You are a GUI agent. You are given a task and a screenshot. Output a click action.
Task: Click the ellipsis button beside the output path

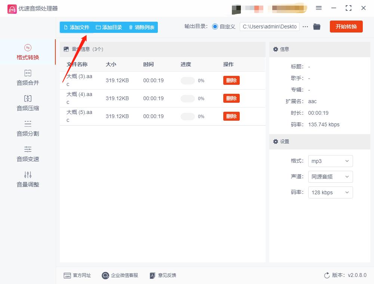click(x=306, y=27)
